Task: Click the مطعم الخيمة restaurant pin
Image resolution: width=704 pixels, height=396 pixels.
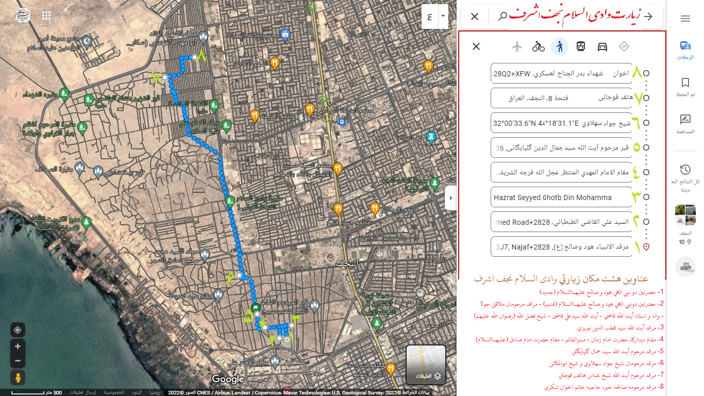Action: [254, 115]
